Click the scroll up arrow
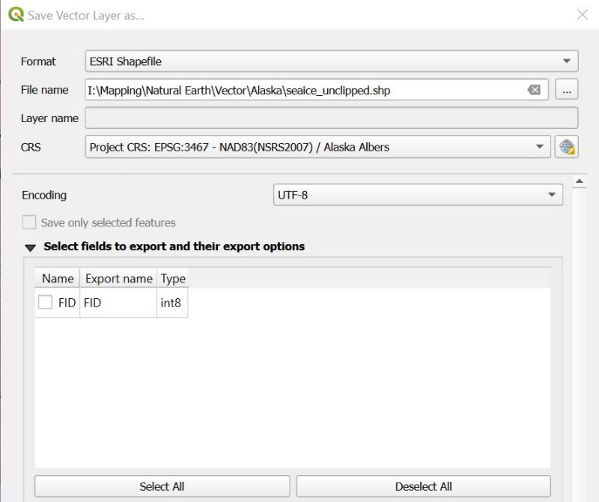The height and width of the screenshot is (502, 599). point(579,181)
